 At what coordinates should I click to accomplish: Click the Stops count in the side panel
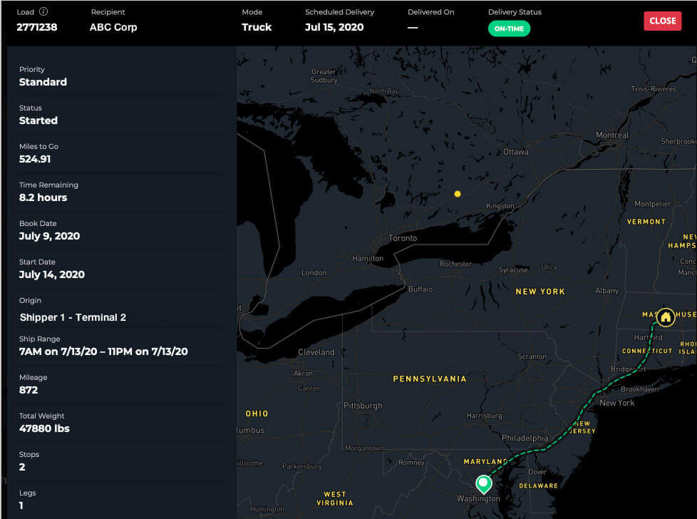pos(22,467)
